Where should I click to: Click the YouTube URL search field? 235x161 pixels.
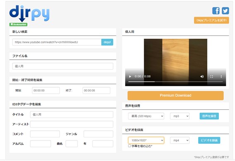(x=57, y=42)
